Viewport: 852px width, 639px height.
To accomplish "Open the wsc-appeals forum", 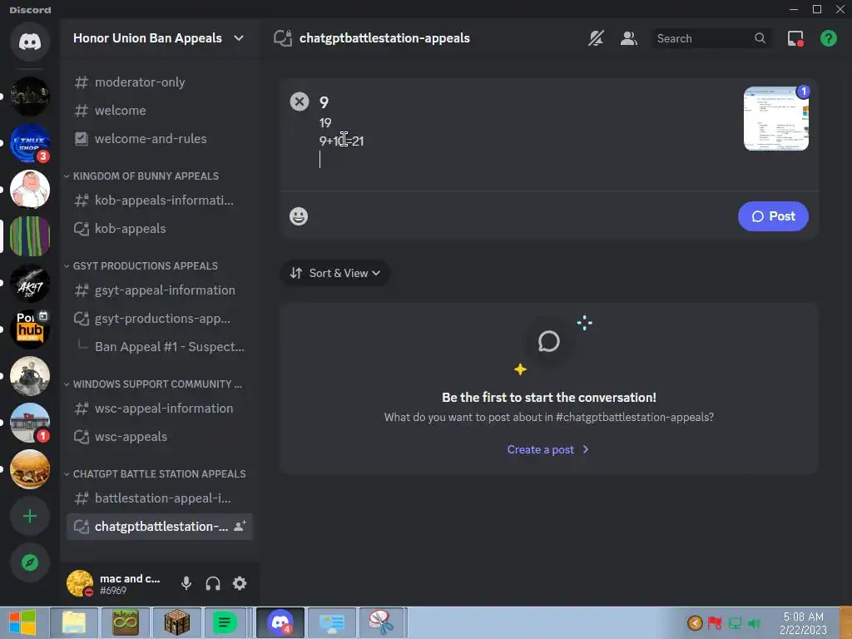I will point(160,436).
